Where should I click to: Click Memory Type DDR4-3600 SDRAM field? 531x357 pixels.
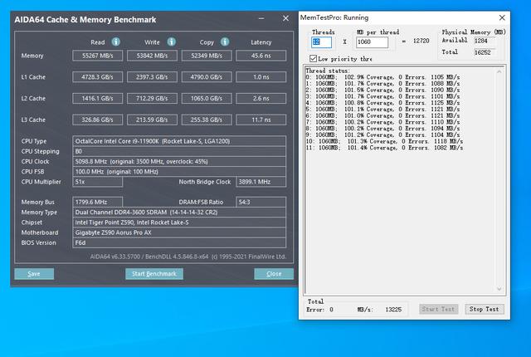coord(179,212)
